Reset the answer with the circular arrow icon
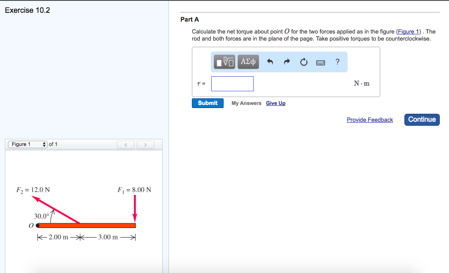The height and width of the screenshot is (273, 449). (x=303, y=62)
